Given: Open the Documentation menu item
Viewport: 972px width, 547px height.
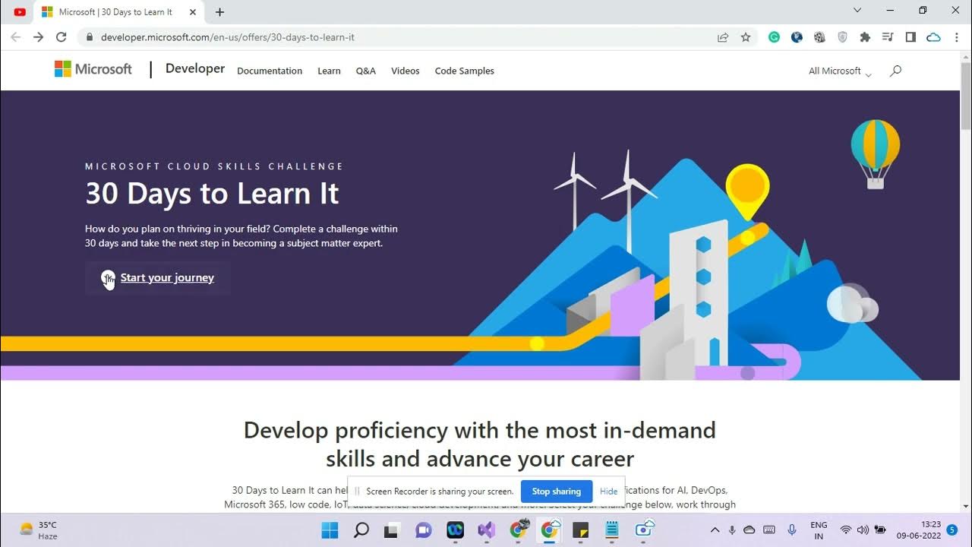Looking at the screenshot, I should pos(270,71).
